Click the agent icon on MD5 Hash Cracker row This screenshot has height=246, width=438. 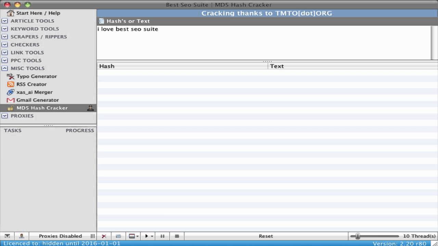(x=90, y=108)
